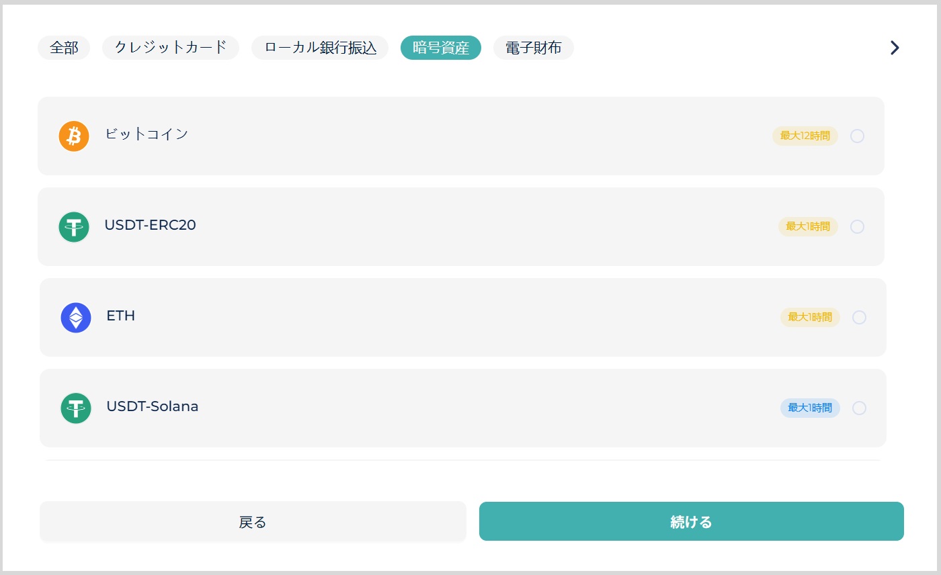Click the ETH payment method label

[x=121, y=316]
